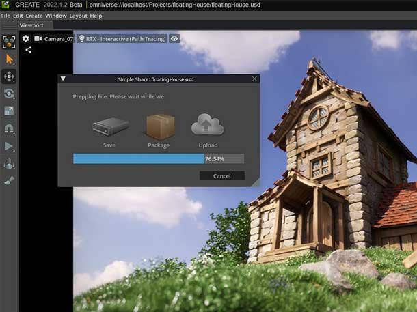The image size is (417, 312).
Task: Pick the Scale tool
Action: point(9,111)
